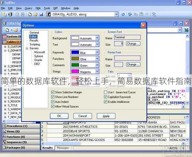Open the File menu
Viewport: 192px width, 157px height.
[3, 8]
